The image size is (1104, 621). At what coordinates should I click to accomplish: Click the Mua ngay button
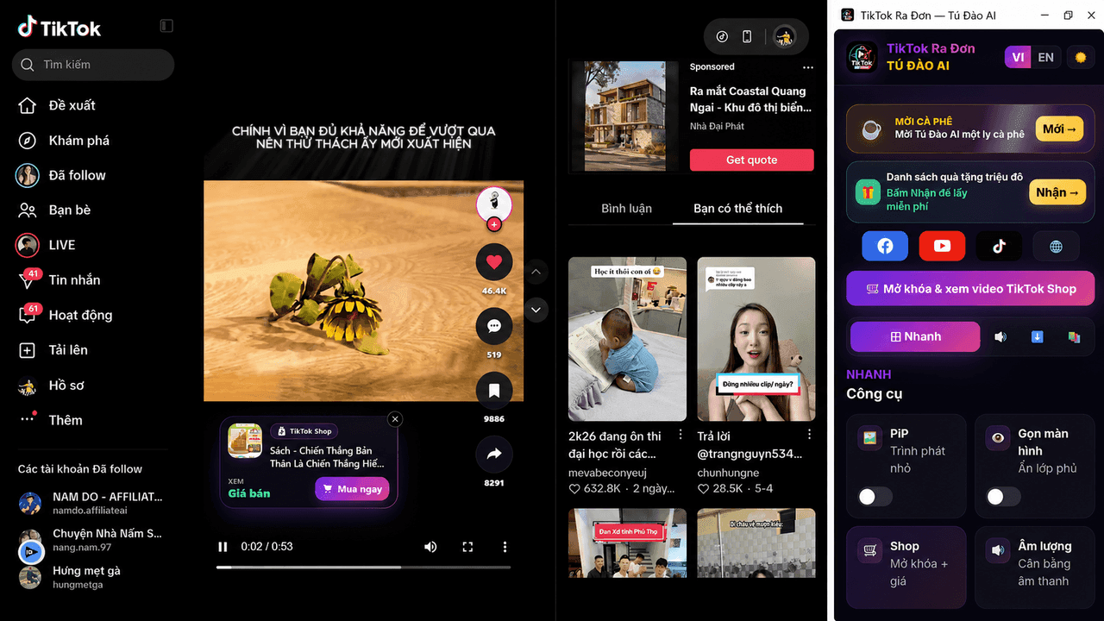[x=352, y=489]
